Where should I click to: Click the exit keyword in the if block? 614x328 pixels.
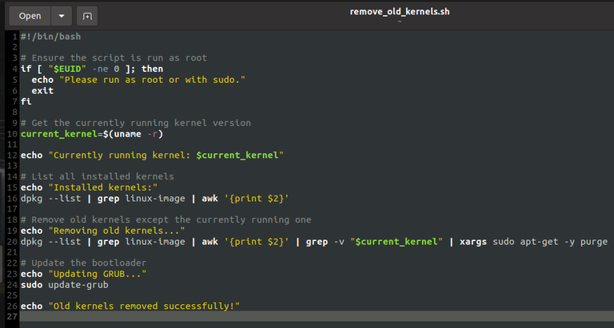pyautogui.click(x=42, y=91)
